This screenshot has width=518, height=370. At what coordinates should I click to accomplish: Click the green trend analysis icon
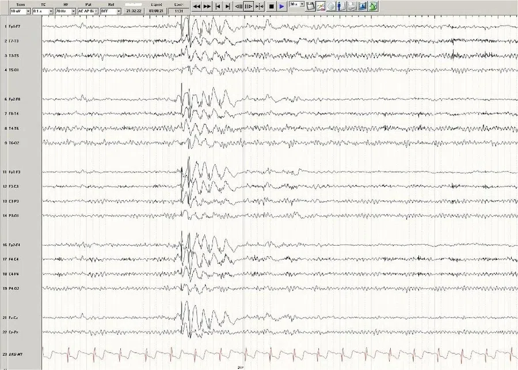373,6
